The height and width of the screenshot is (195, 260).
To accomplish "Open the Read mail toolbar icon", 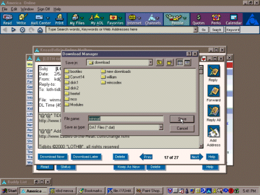I will pyautogui.click(x=7, y=19).
